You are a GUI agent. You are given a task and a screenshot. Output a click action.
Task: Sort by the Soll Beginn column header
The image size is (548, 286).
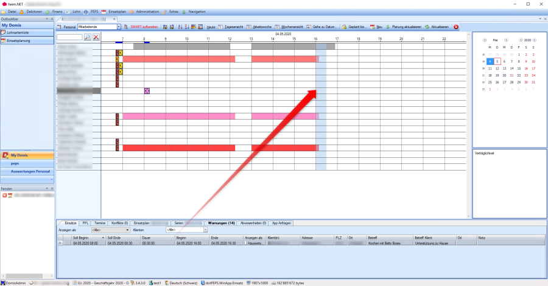click(88, 237)
